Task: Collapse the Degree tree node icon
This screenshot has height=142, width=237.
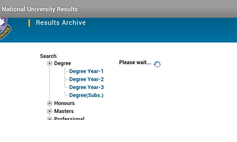Action: click(49, 63)
